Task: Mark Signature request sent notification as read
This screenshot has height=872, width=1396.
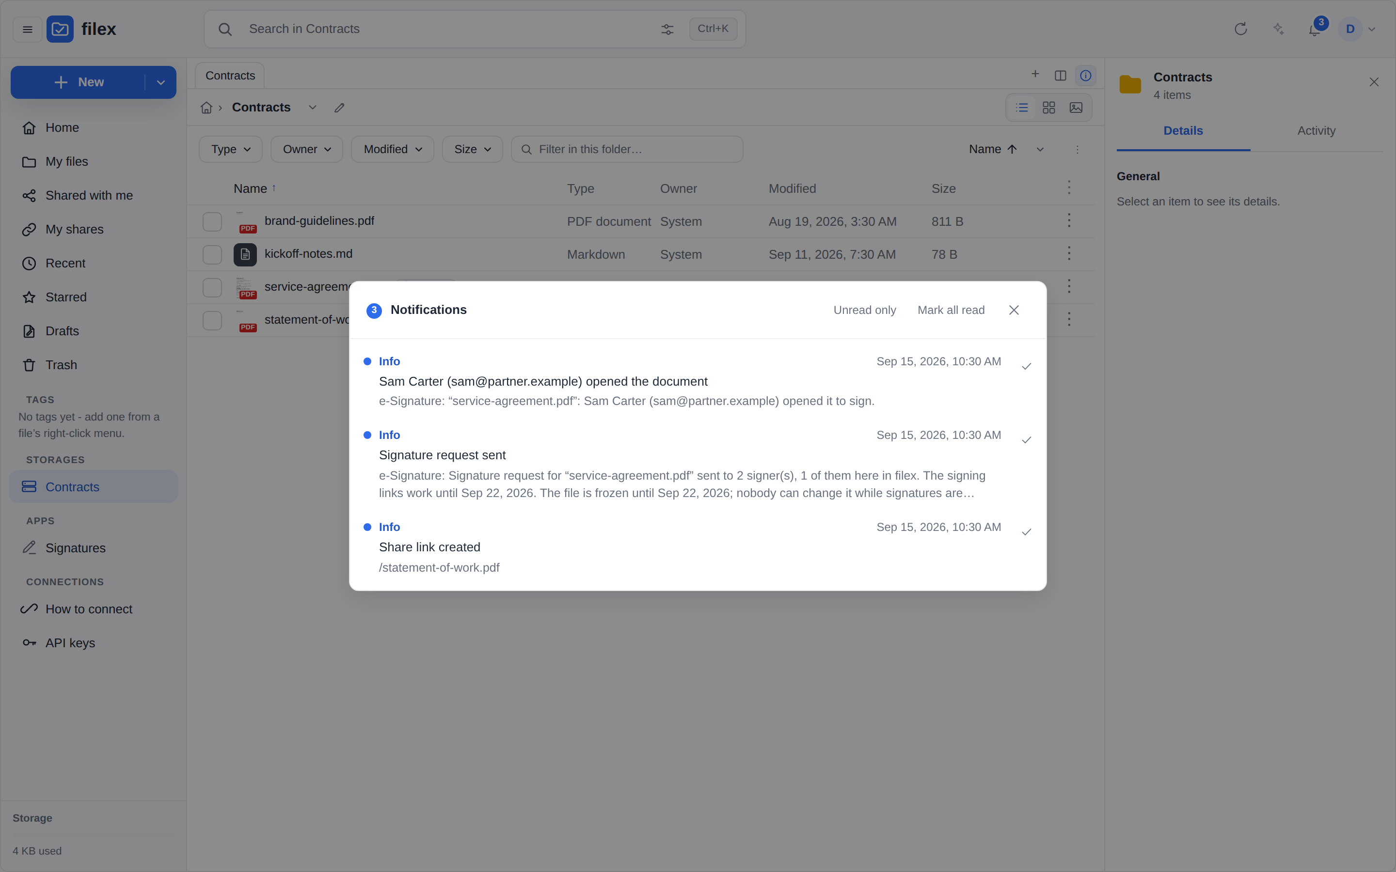Action: point(1026,440)
